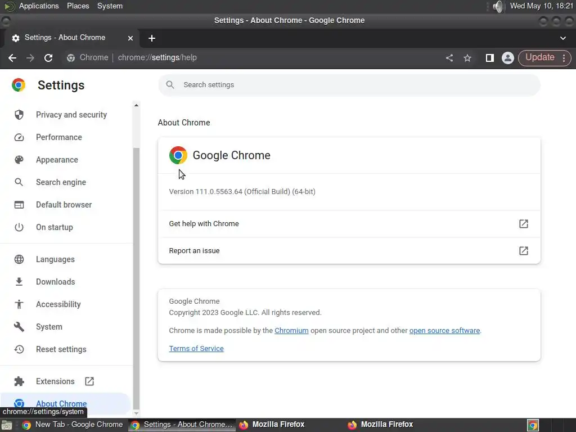Switch to first Mozilla Firefox taskbar window
Screen dimensions: 576x432
tap(272, 425)
